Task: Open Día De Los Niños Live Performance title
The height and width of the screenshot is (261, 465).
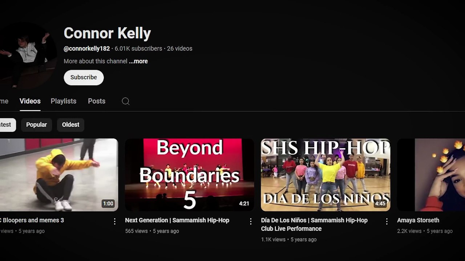Action: click(x=314, y=224)
